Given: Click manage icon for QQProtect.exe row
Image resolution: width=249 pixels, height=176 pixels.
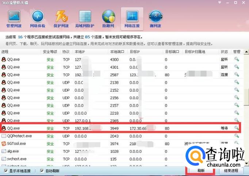Looking at the screenshot, I should pos(237,136).
